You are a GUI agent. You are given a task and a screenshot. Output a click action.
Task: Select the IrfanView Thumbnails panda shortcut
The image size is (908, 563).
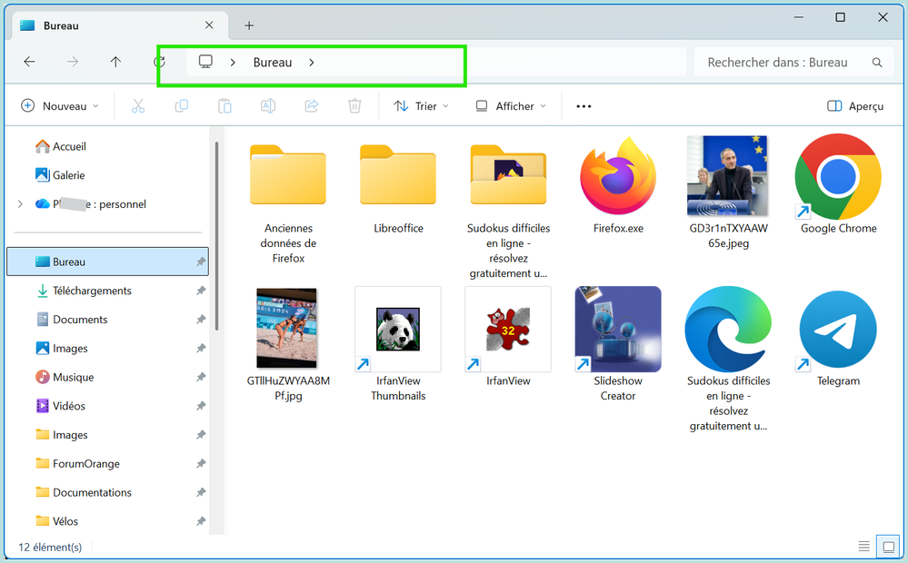(398, 330)
